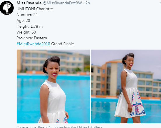Click the tagged account Rwandamotor Ltd
Image resolution: width=161 pixels, height=128 pixels.
point(68,127)
